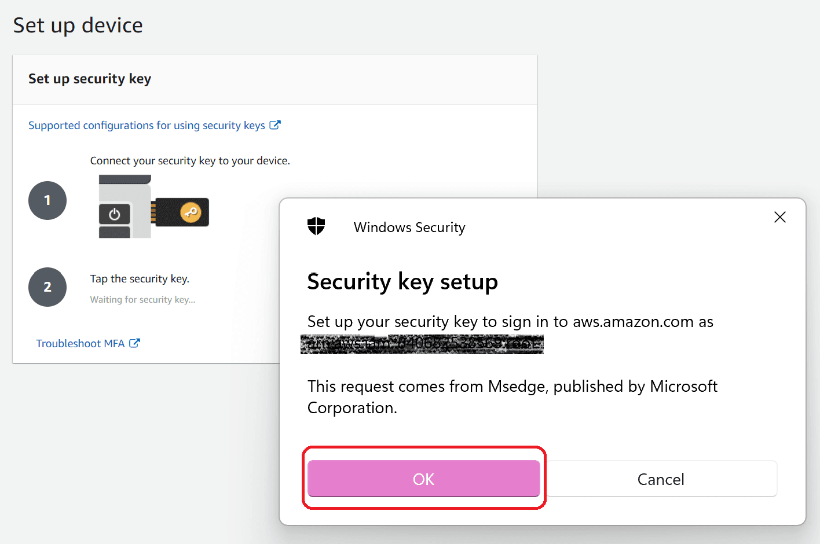Open Supported configurations for using security keys link

coord(147,126)
